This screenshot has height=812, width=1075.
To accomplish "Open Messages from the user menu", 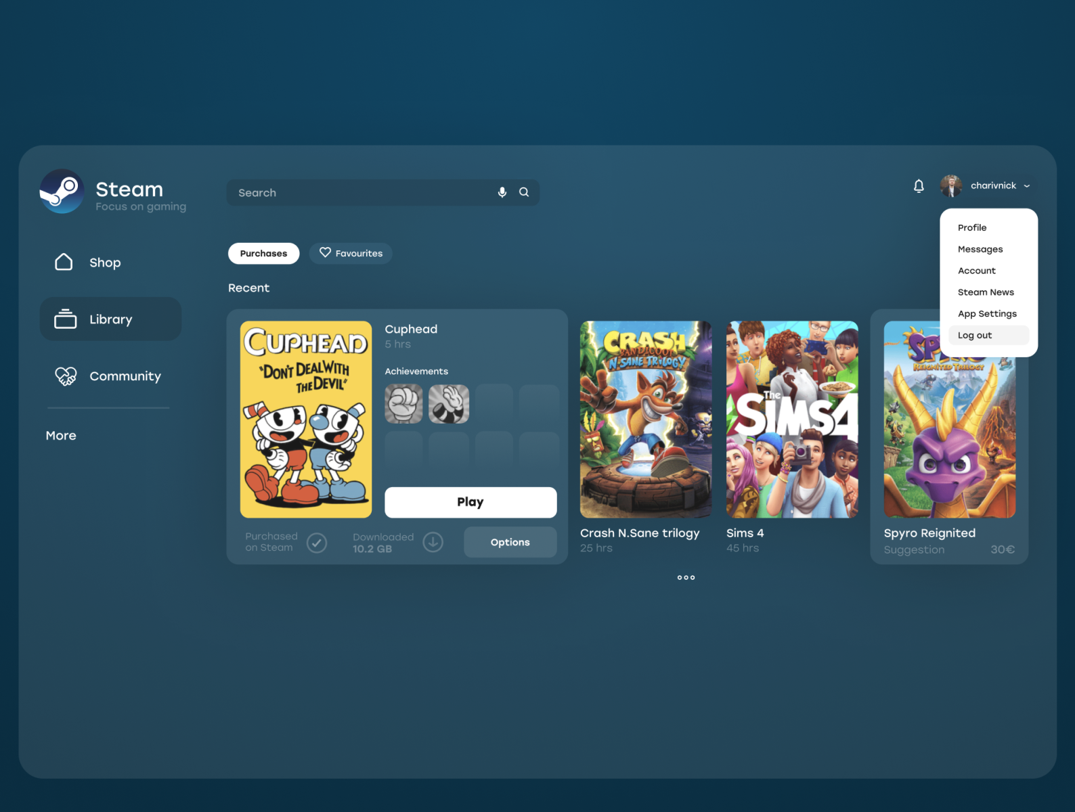I will pos(980,249).
